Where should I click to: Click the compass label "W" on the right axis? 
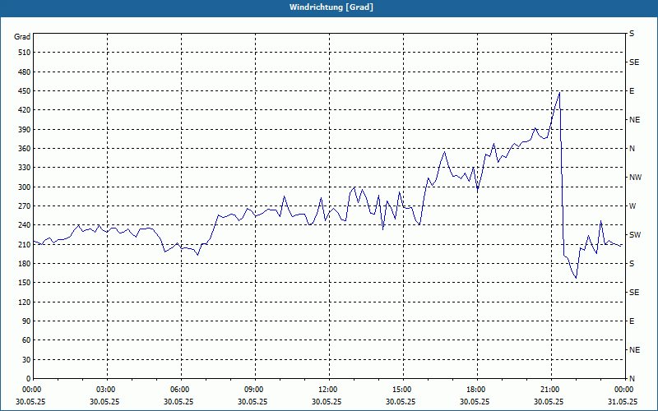(x=633, y=206)
